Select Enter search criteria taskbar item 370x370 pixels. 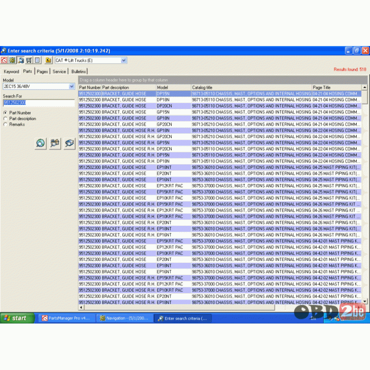tap(183, 318)
